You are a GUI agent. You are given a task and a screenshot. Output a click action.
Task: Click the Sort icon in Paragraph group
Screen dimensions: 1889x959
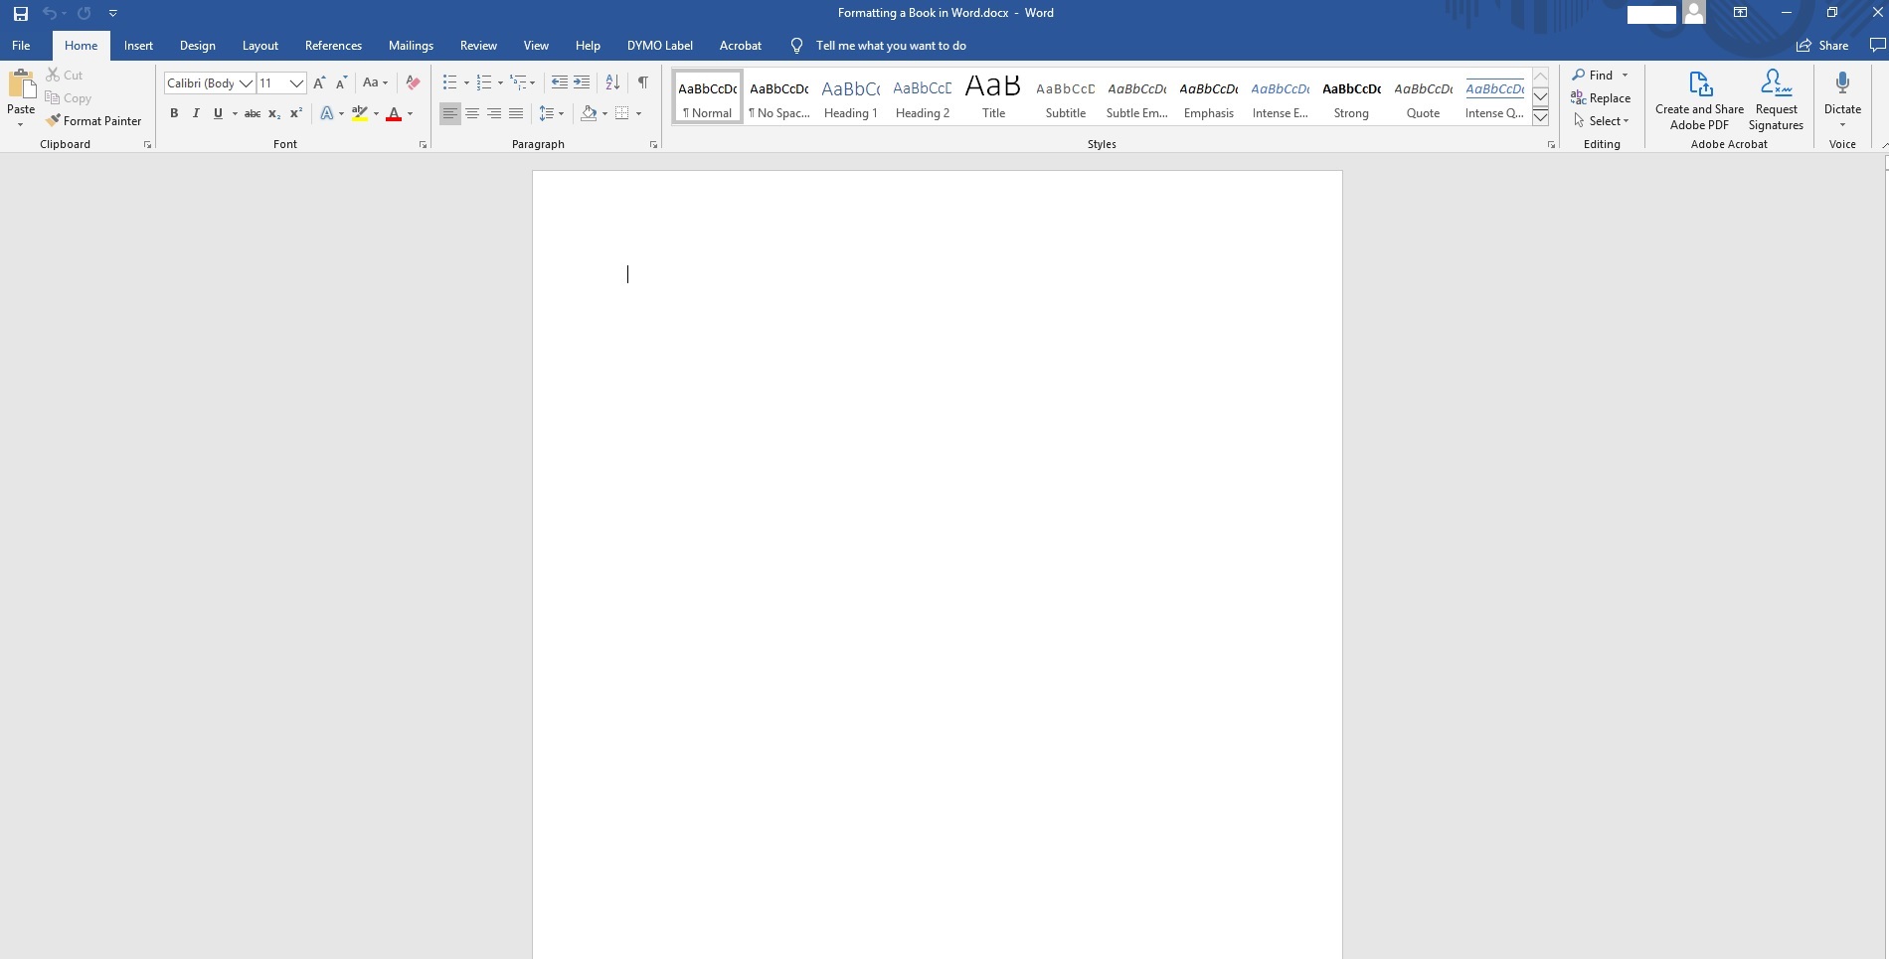coord(611,82)
